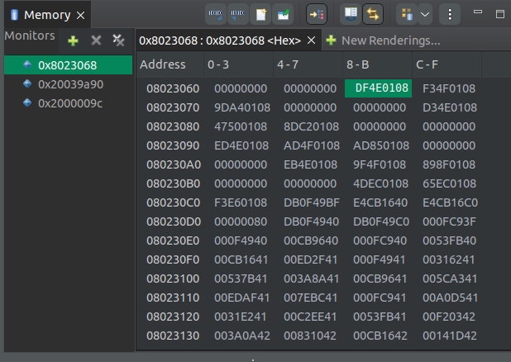Click the C - F column header
511x362 pixels.
[x=447, y=64]
